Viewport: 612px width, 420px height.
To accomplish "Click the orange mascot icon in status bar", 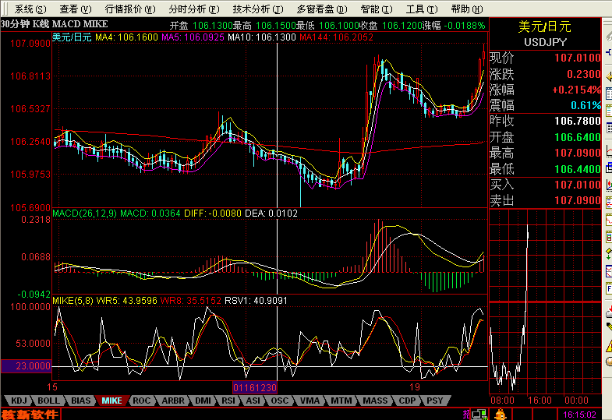I will pyautogui.click(x=501, y=414).
